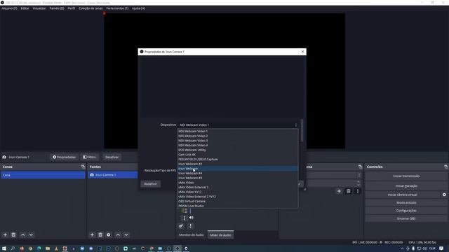The image size is (449, 252).
Task: Remove selected source with Fontes trash icon
Action: [100, 235]
